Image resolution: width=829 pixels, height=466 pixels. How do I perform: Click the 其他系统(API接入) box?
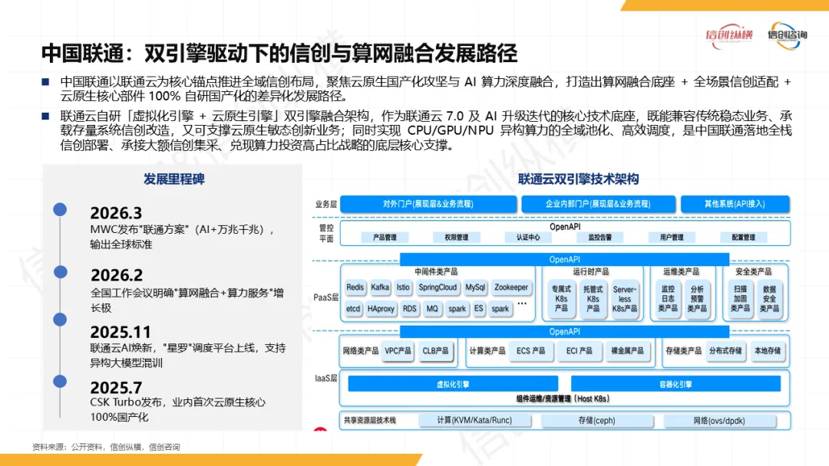point(735,204)
